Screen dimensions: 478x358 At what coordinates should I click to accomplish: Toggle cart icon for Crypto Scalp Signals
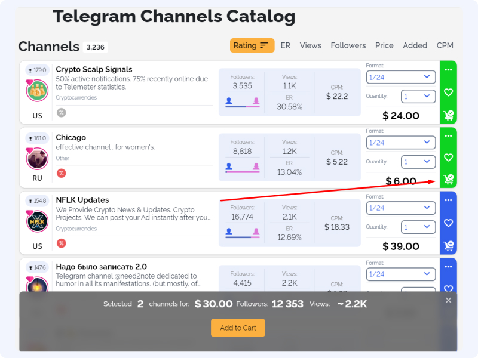coord(449,115)
